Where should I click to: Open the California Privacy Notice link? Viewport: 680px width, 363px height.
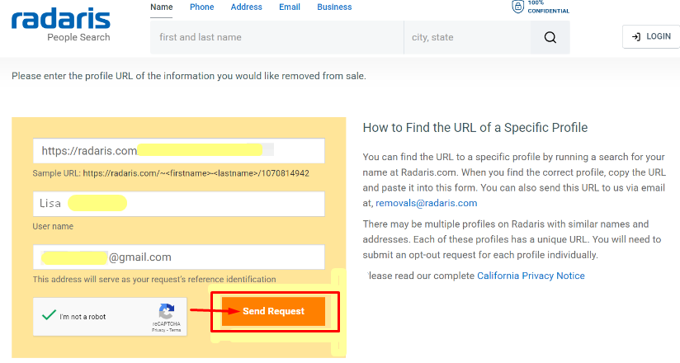point(531,276)
